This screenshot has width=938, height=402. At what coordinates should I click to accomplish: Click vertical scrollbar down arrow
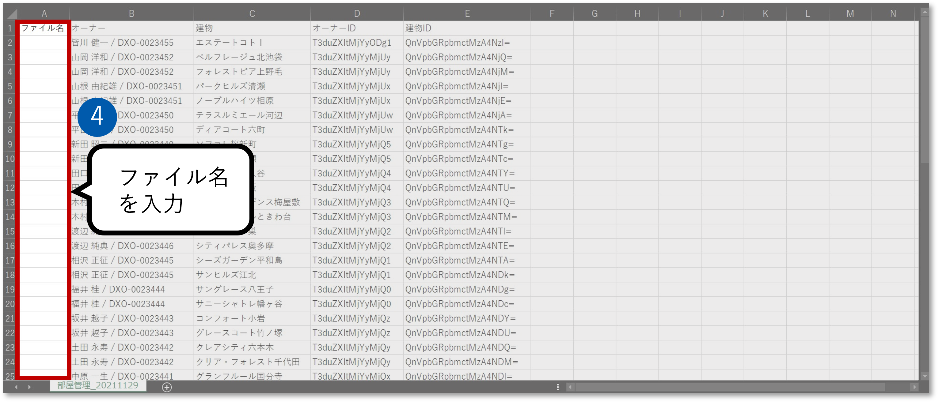point(925,376)
